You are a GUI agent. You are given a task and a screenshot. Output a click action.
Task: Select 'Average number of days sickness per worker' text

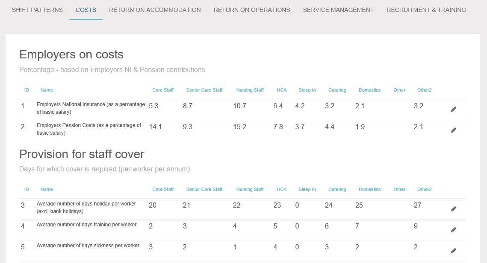[x=88, y=246]
